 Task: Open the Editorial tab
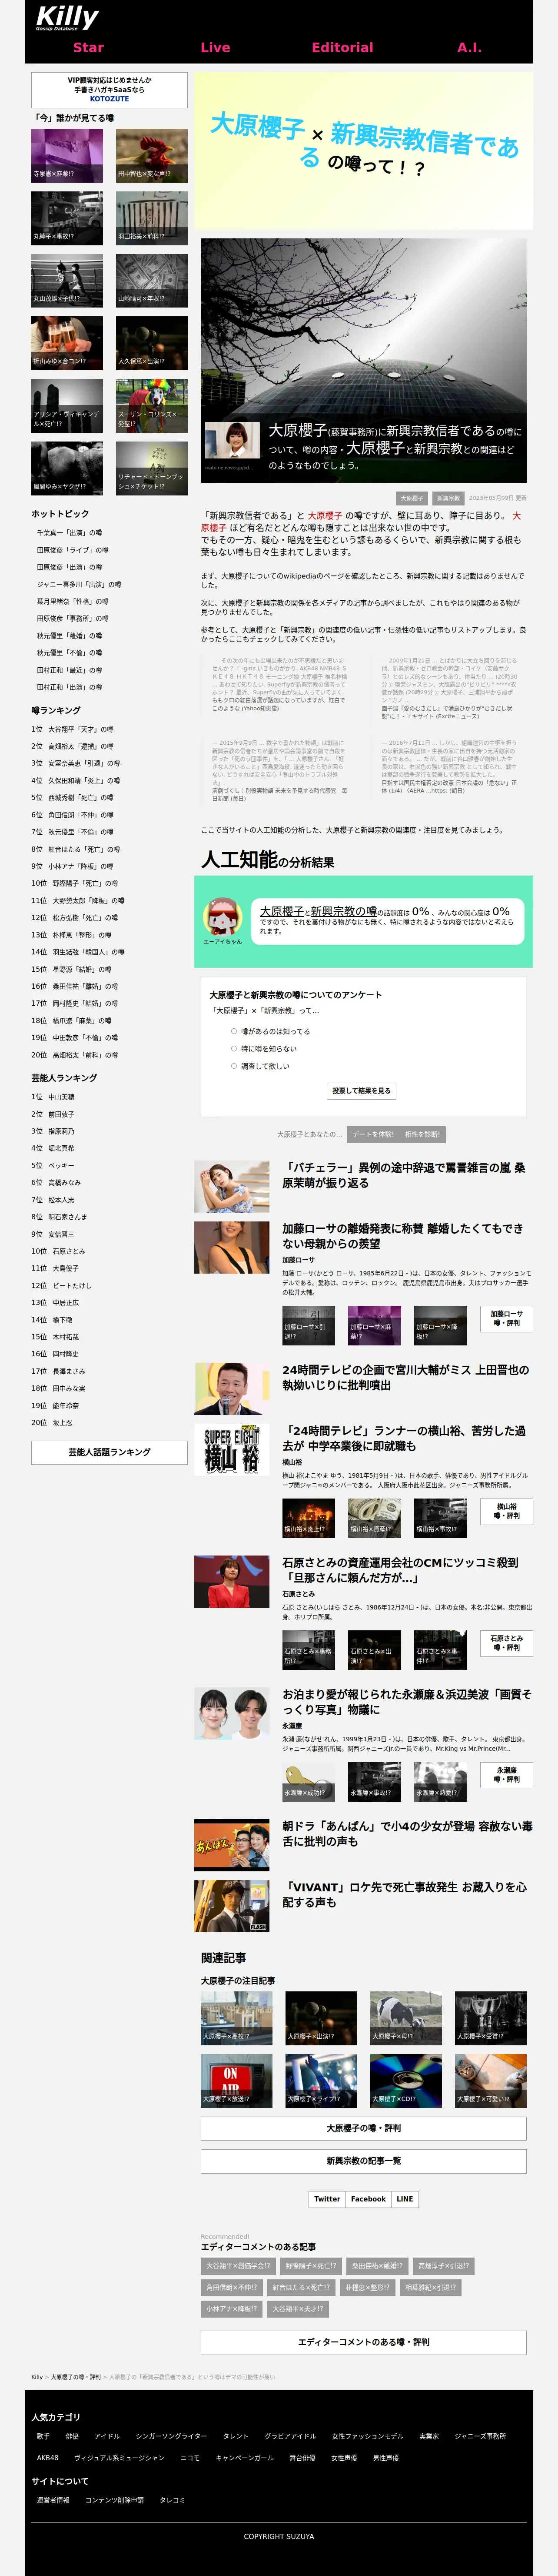click(x=342, y=47)
